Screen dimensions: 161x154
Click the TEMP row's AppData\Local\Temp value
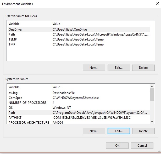tap(78, 39)
